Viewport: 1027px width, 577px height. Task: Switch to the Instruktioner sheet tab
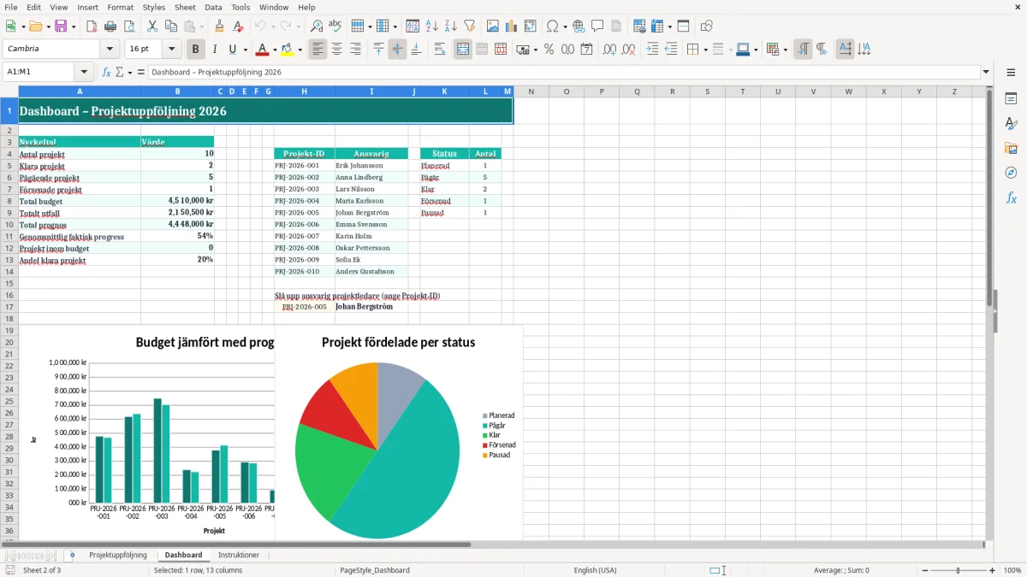coord(239,555)
